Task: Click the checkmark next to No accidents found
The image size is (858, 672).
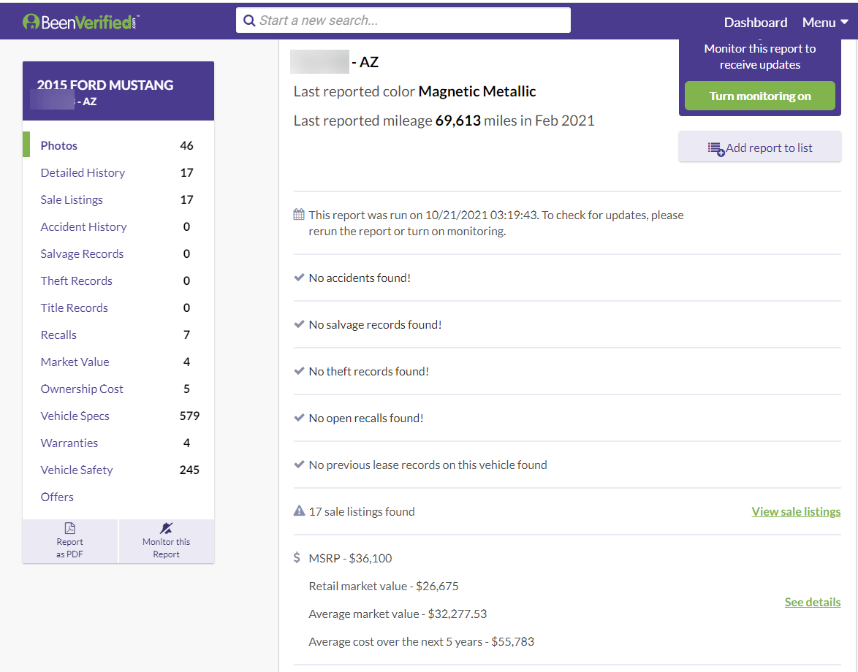Action: (299, 278)
